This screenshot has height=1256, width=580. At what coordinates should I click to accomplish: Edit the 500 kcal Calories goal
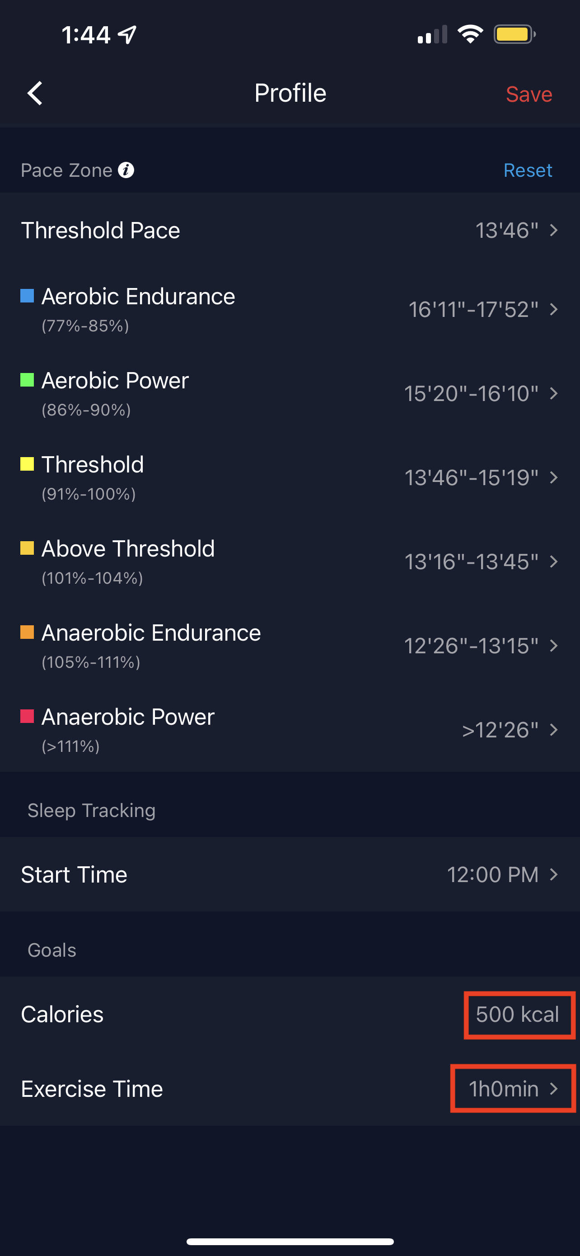pyautogui.click(x=518, y=1015)
